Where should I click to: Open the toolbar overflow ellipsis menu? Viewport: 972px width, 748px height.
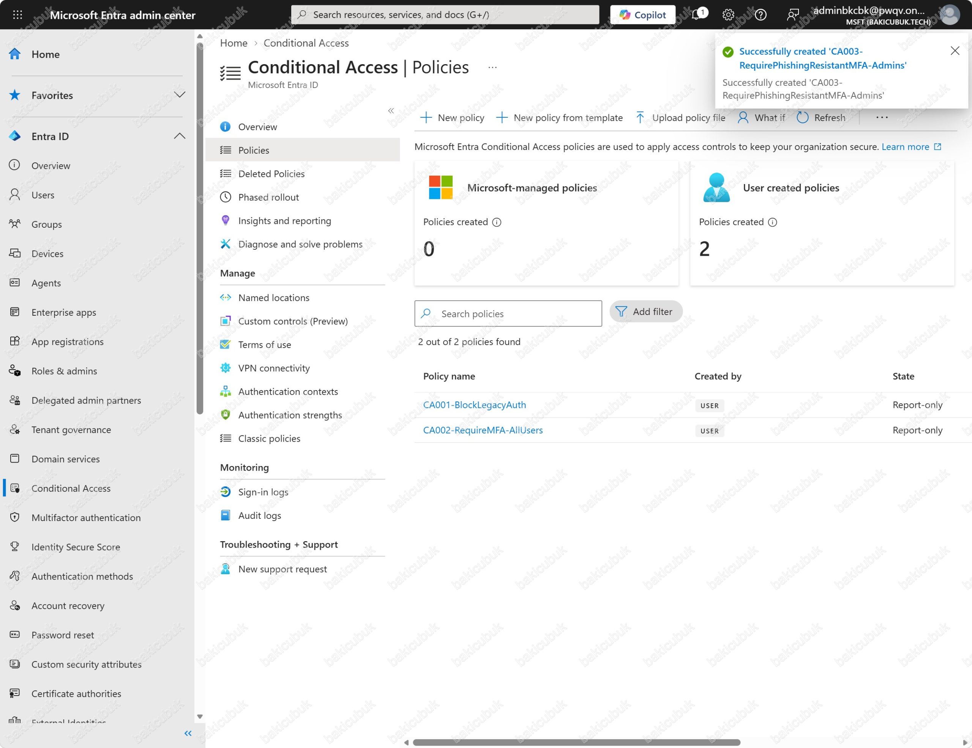(882, 117)
